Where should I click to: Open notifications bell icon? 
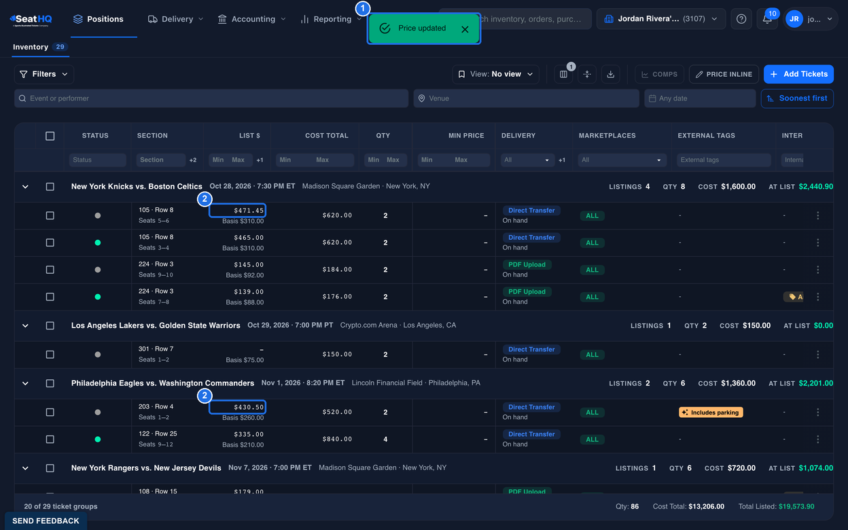click(767, 19)
